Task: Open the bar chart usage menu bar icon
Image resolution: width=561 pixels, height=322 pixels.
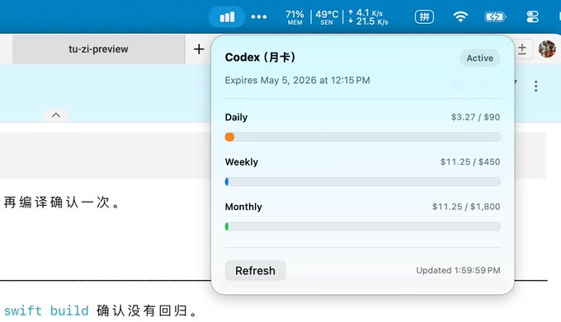Action: click(x=227, y=16)
